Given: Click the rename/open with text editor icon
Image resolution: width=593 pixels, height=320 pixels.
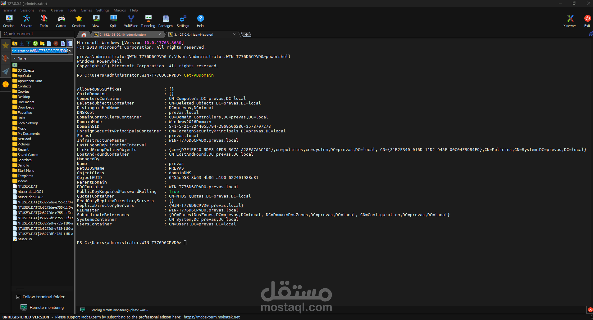Looking at the screenshot, I should [x=63, y=43].
